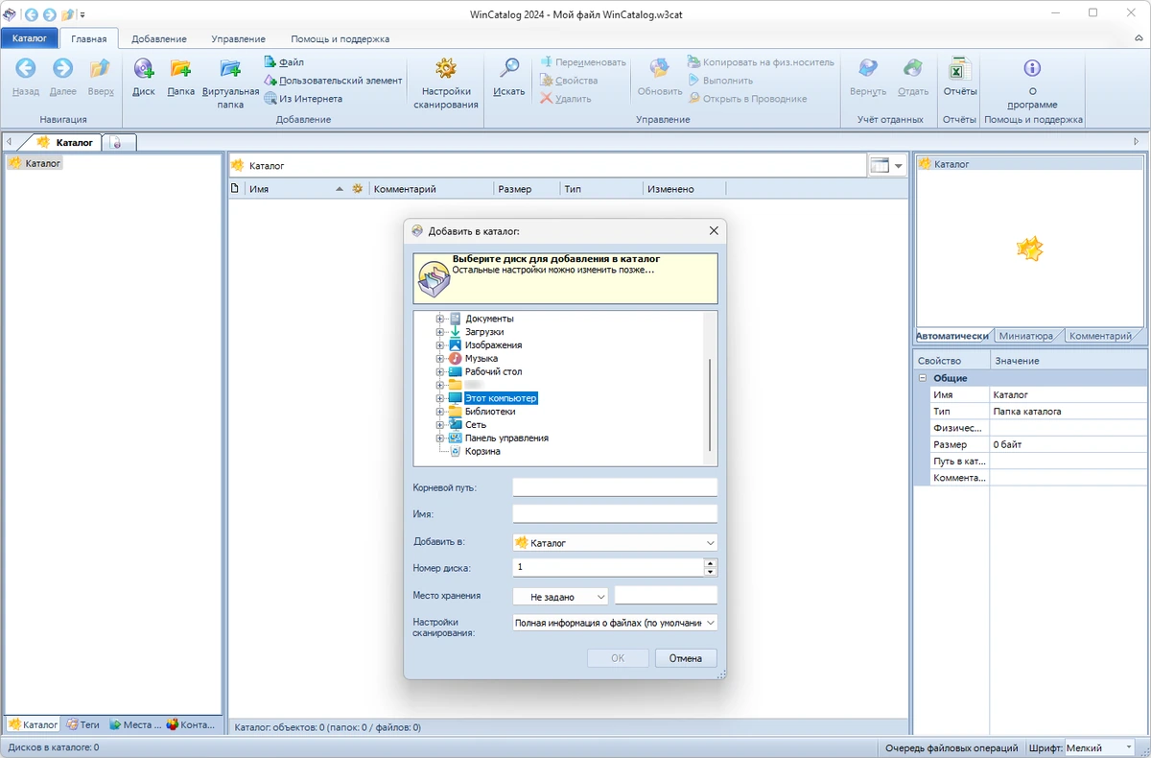1151x758 pixels.
Task: Decrease Номер диска with the down arrow
Action: [711, 572]
